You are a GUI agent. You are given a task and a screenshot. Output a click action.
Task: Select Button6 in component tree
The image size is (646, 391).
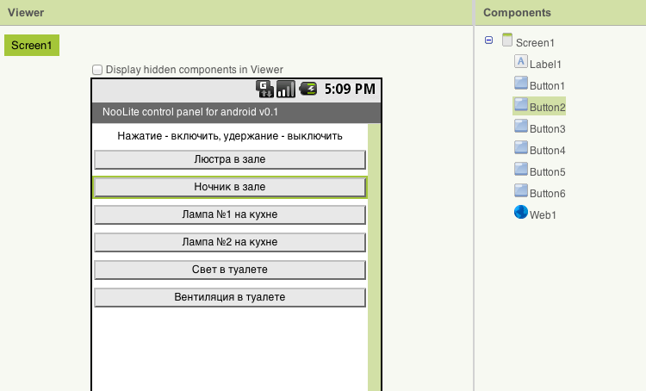pyautogui.click(x=548, y=193)
